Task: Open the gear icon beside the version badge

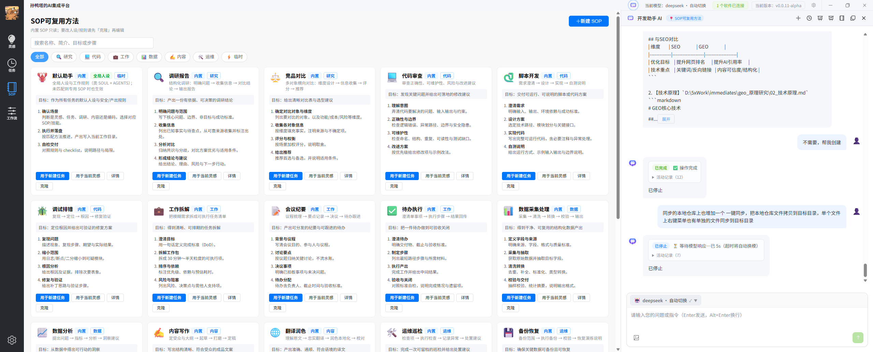Action: [814, 5]
